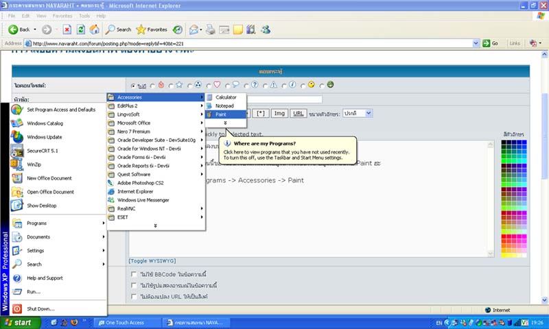Select the star post icon radio
Screen dimensions: 549x329
tap(171, 86)
